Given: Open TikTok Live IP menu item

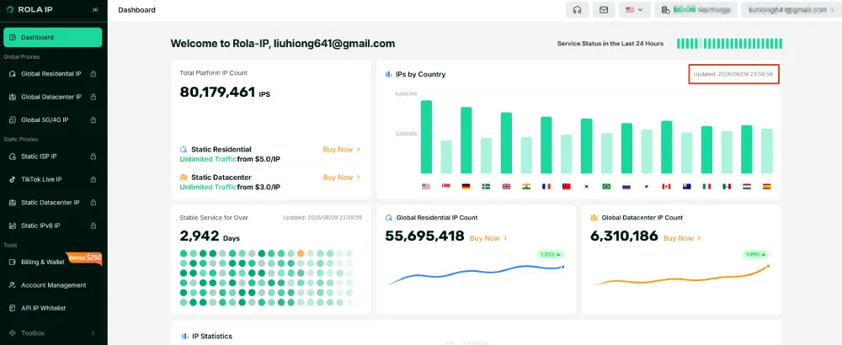Looking at the screenshot, I should [52, 179].
